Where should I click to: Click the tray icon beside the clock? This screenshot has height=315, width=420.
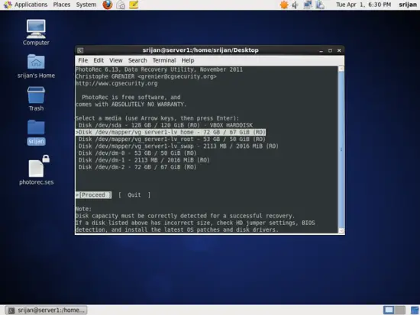[320, 5]
